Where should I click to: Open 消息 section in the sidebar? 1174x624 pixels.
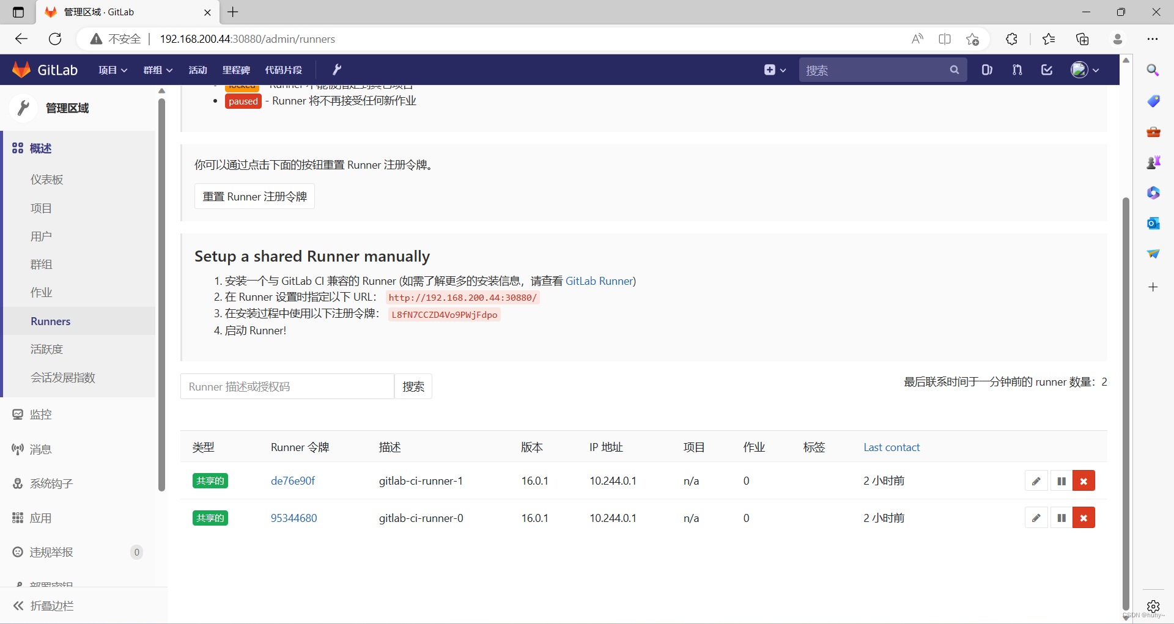40,449
